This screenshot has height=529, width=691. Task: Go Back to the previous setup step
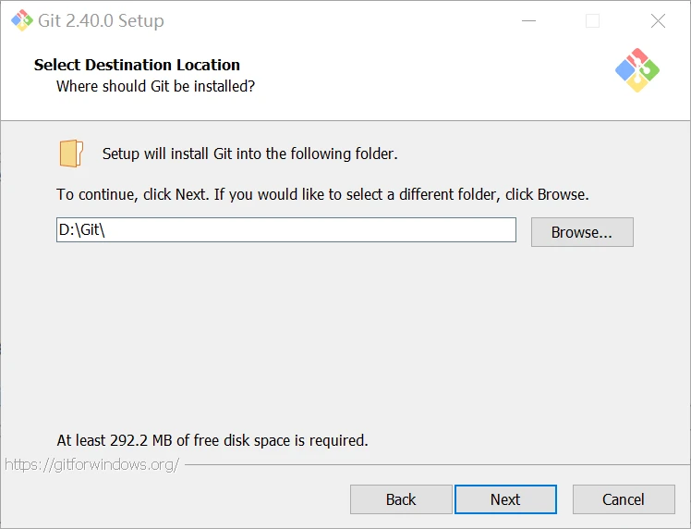[401, 499]
